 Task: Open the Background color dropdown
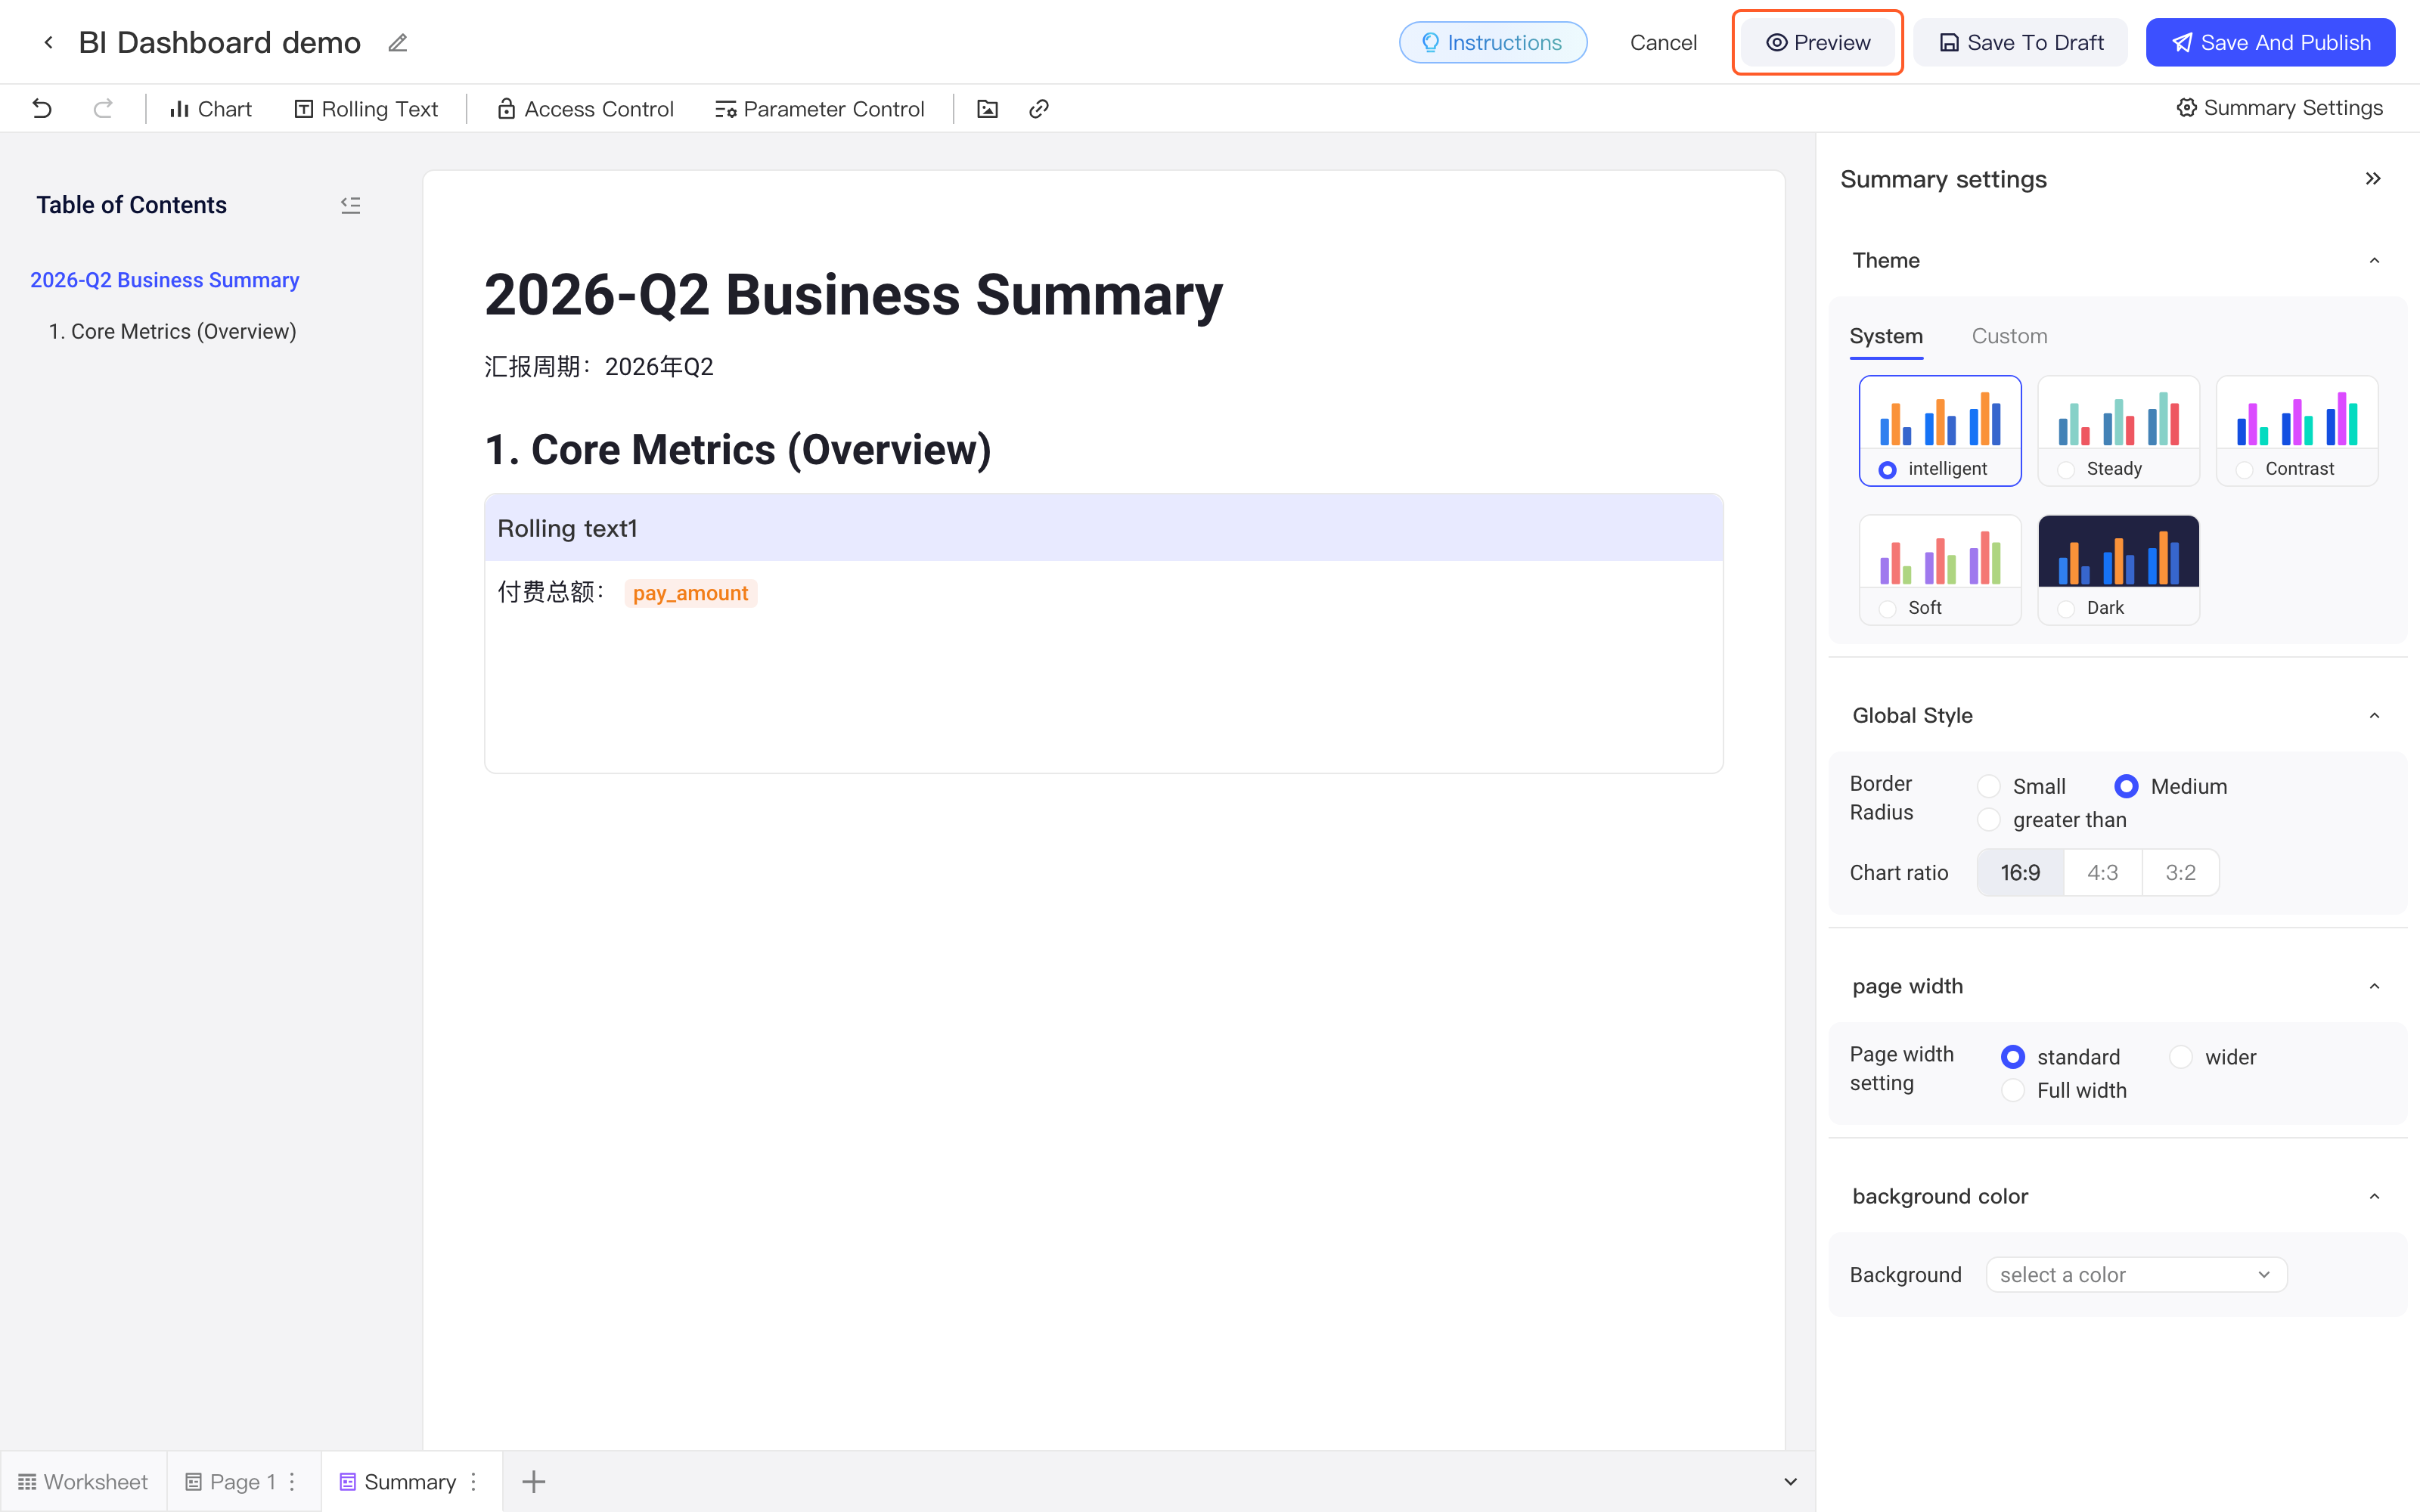pyautogui.click(x=2136, y=1275)
